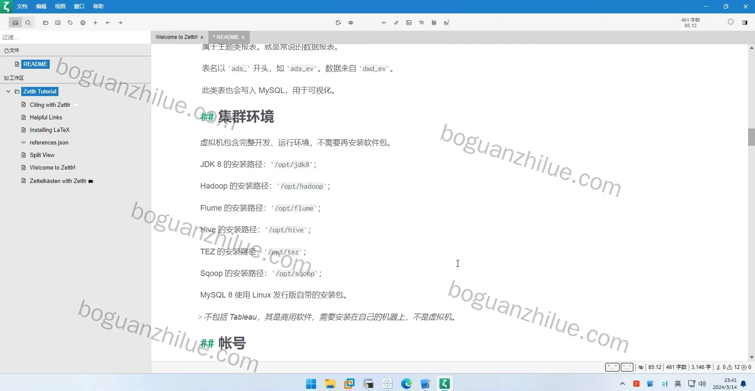This screenshot has height=391, width=755.
Task: Open Helpful Links file
Action: tap(46, 117)
